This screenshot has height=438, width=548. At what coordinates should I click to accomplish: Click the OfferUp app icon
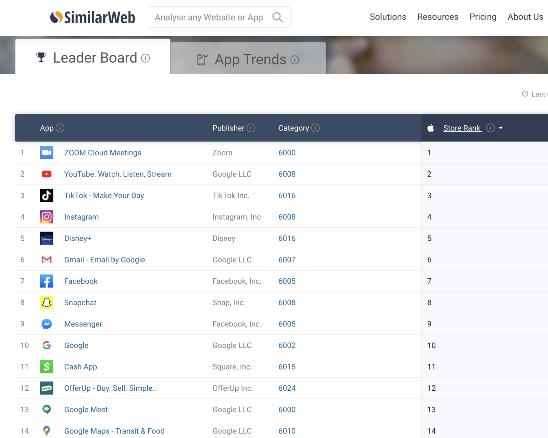click(x=46, y=388)
